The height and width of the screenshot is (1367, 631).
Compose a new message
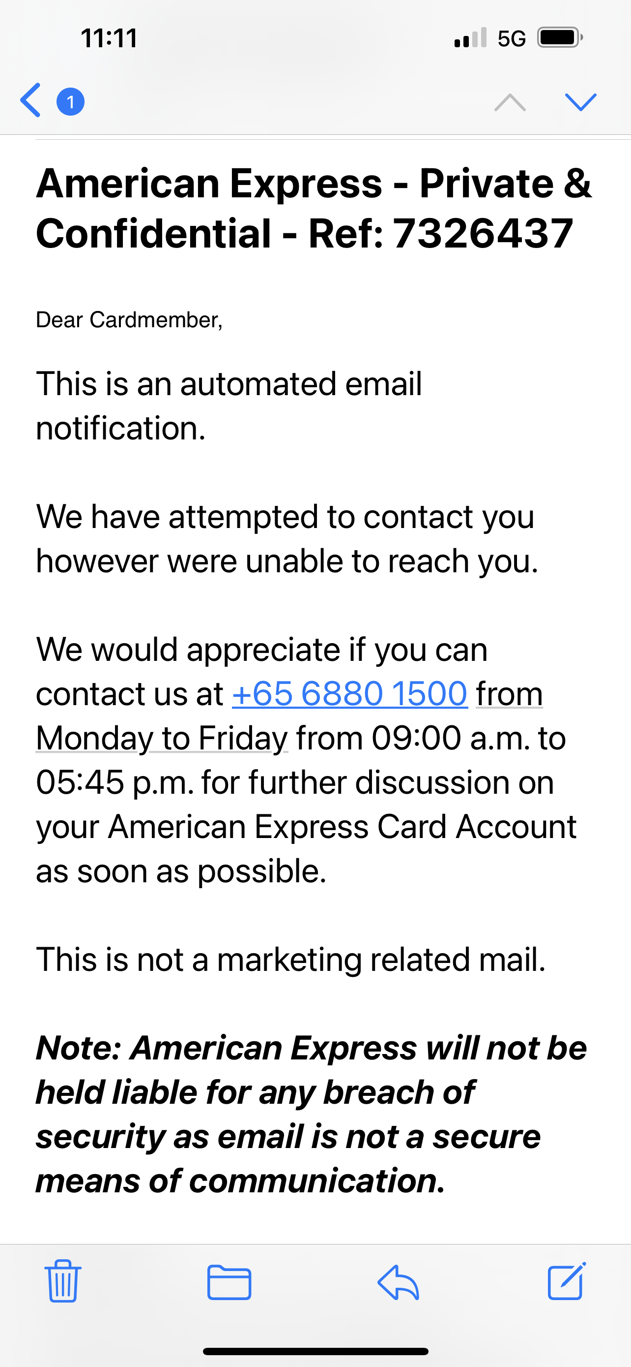tap(566, 1281)
